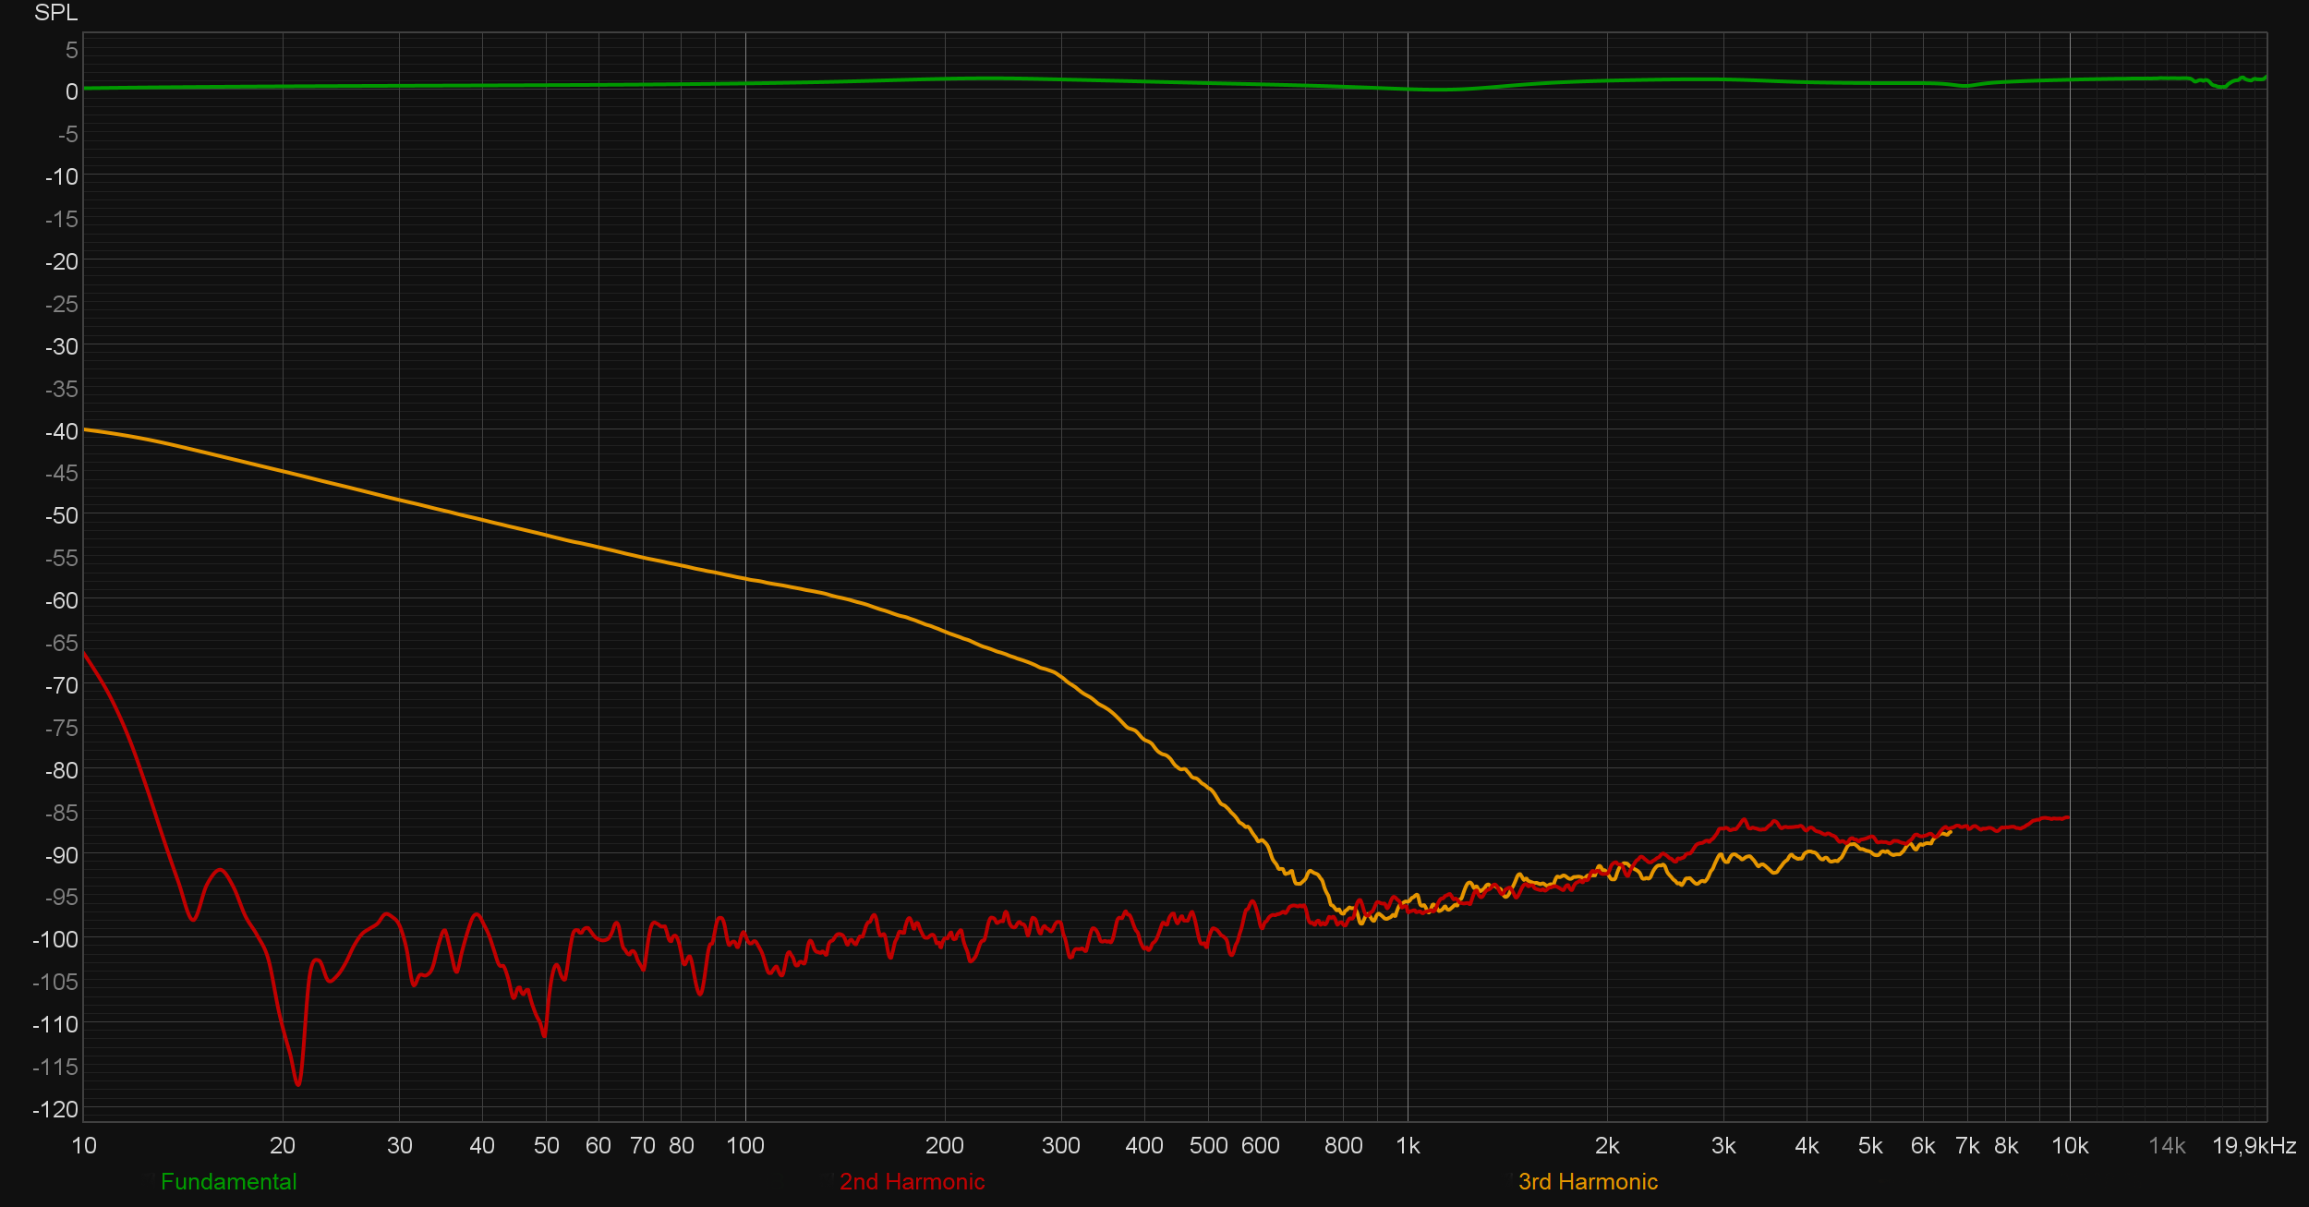This screenshot has height=1207, width=2309.
Task: Click the -40 level axis label
Action: pos(61,432)
